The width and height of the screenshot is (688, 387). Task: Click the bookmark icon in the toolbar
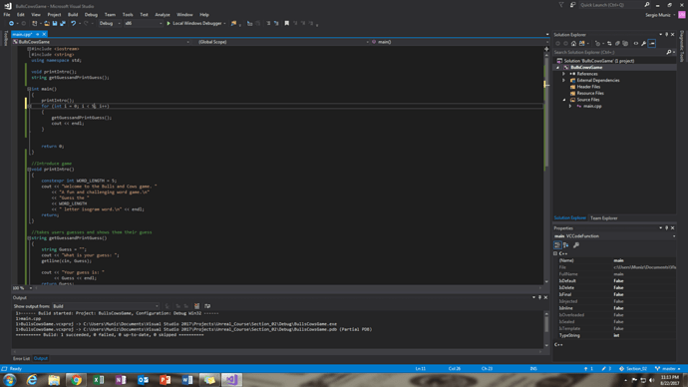tap(286, 23)
